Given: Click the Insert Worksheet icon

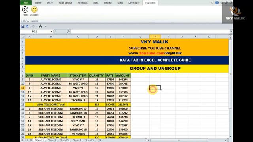Looking at the screenshot, I should click(x=99, y=140).
